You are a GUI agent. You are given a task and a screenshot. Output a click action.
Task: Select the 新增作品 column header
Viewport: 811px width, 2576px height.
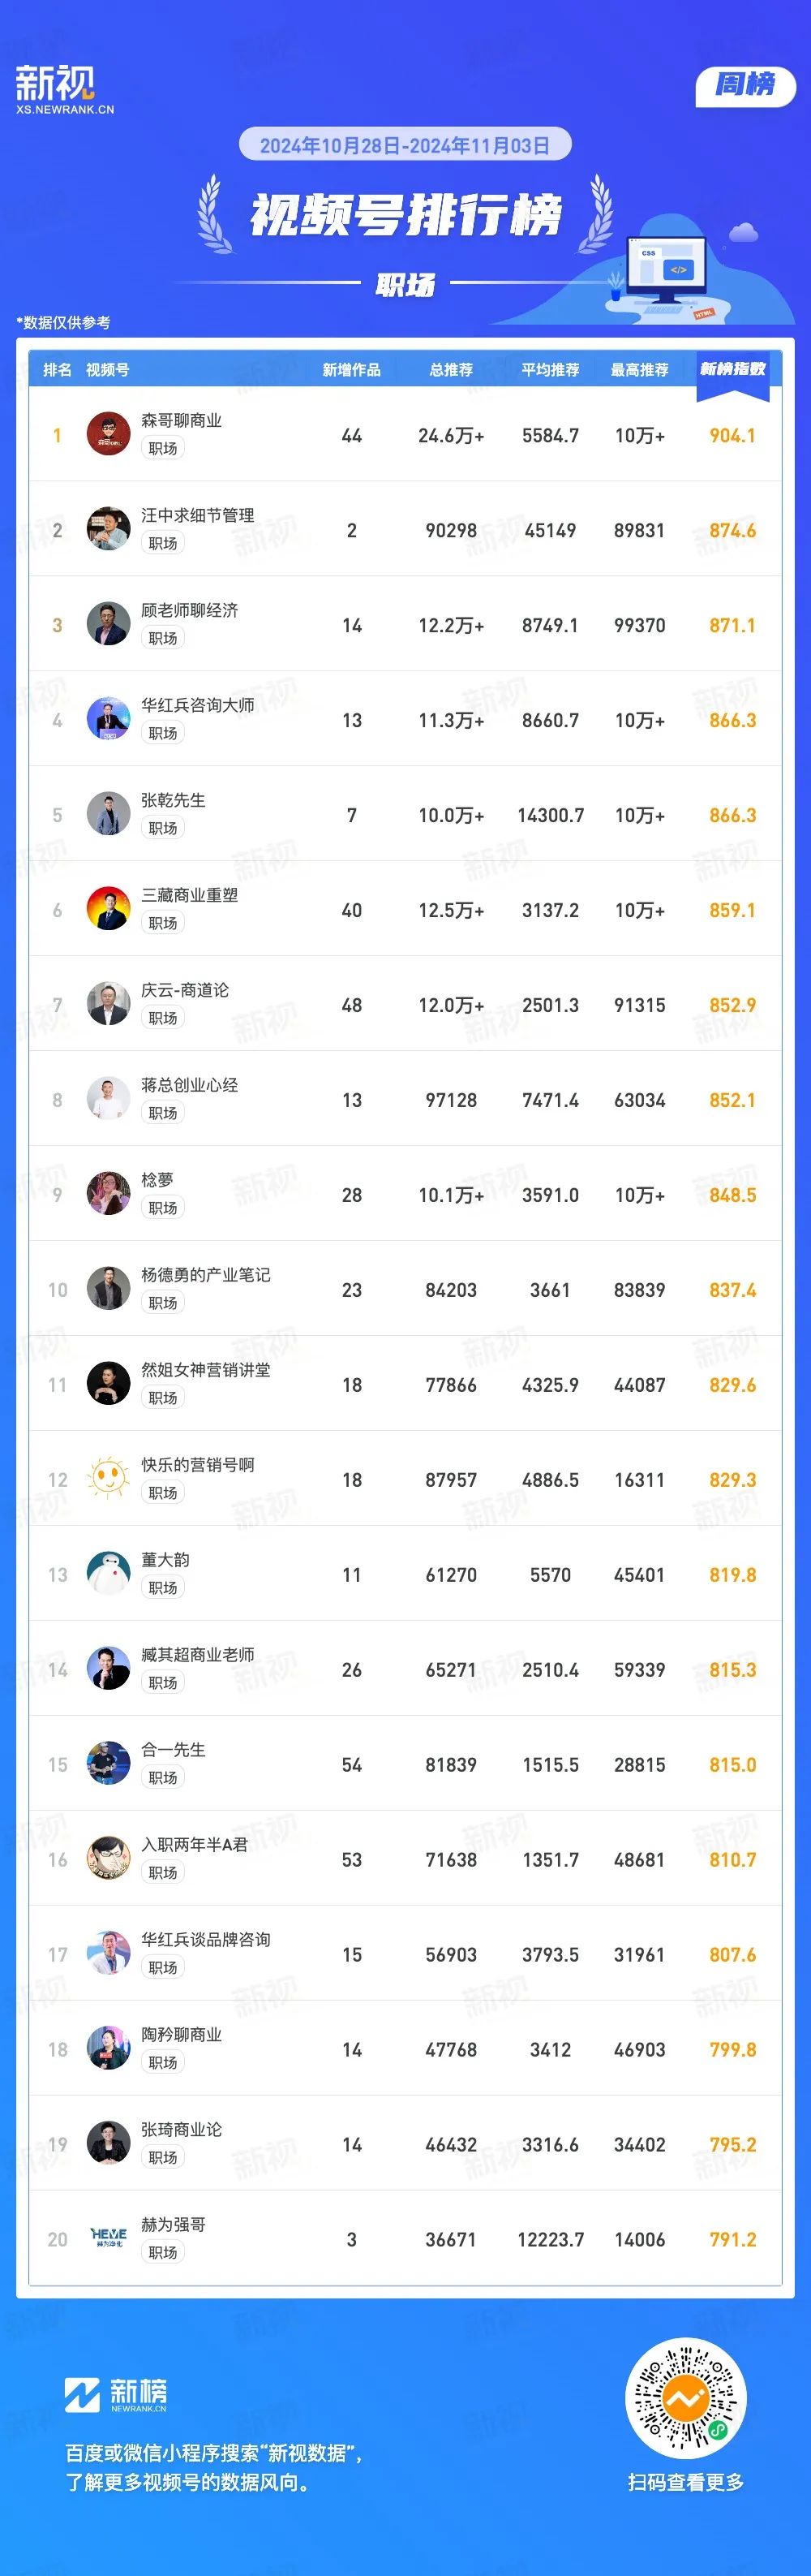point(351,370)
